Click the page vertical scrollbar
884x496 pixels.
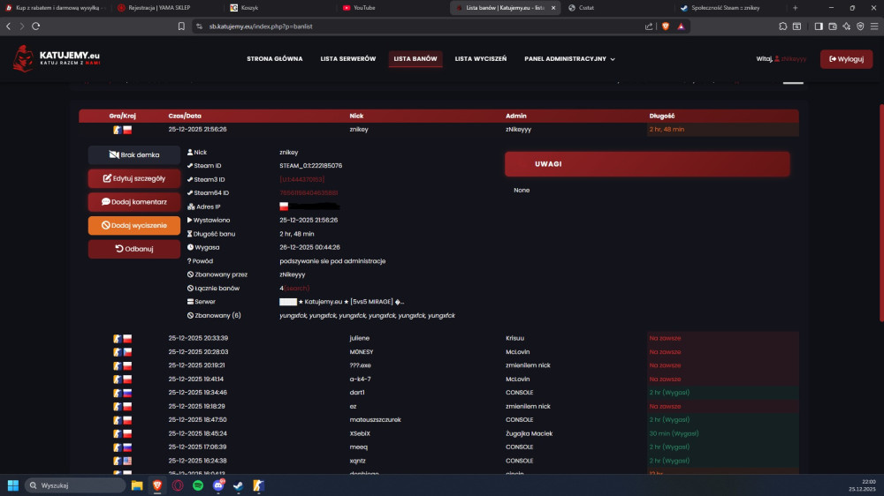[x=880, y=214]
